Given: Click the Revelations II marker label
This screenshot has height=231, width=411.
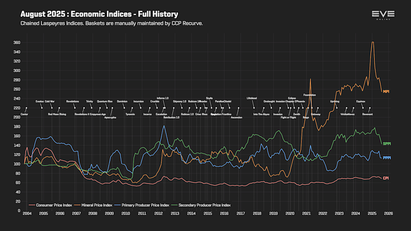Looking at the screenshot, I should pyautogui.click(x=82, y=115).
